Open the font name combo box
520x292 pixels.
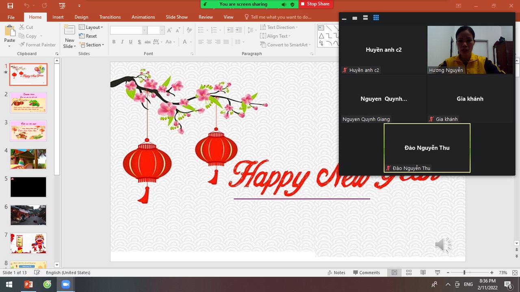click(128, 30)
